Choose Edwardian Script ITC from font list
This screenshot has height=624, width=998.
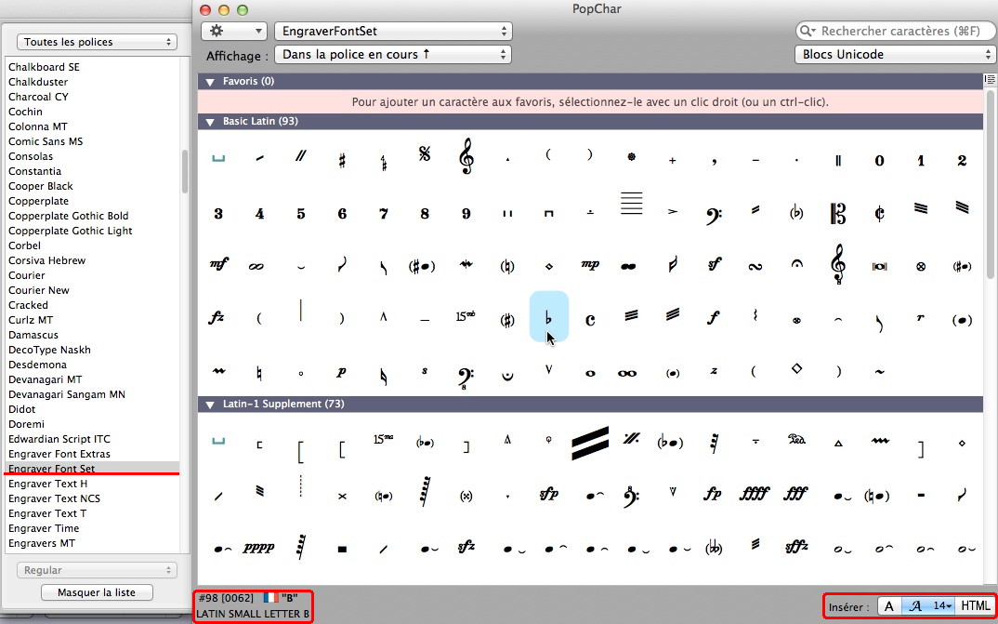click(59, 439)
